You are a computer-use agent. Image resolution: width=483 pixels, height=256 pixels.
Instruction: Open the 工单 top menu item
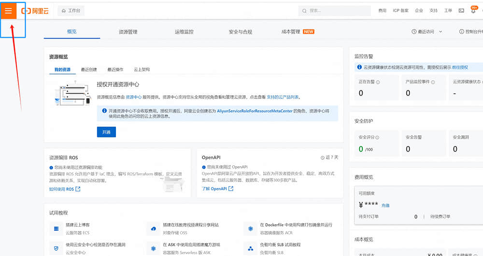(x=448, y=11)
